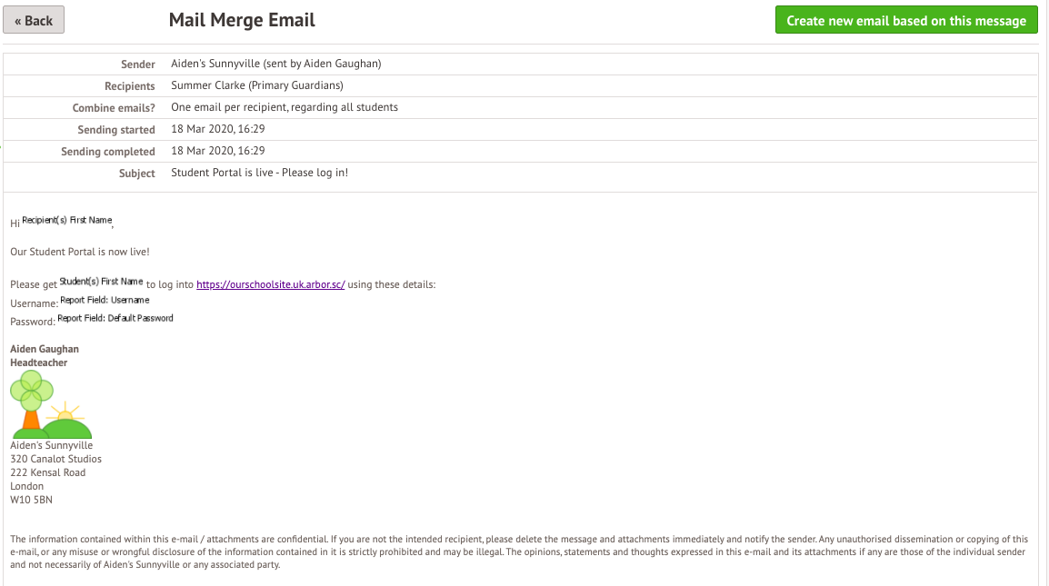Screen dimensions: 1049x586
Task: Click the Aiden Gaughan signature name
Action: pos(45,349)
